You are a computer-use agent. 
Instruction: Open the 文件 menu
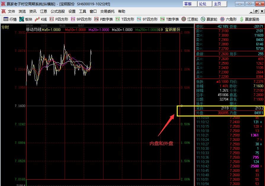click(x=12, y=11)
